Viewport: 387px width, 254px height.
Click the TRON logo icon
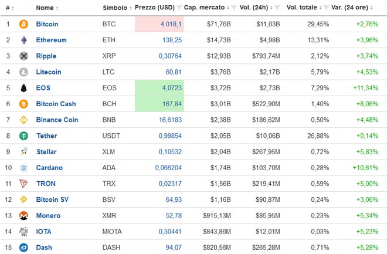point(24,184)
